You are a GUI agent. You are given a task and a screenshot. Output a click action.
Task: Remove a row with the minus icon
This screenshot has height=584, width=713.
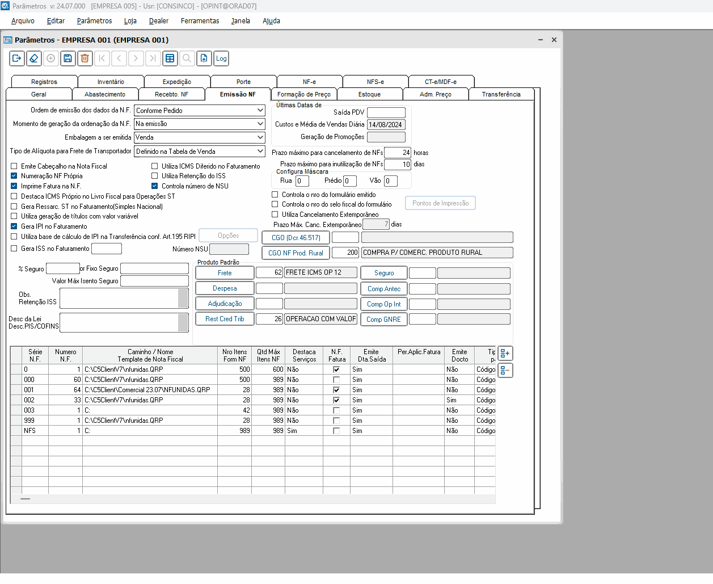[x=505, y=371]
